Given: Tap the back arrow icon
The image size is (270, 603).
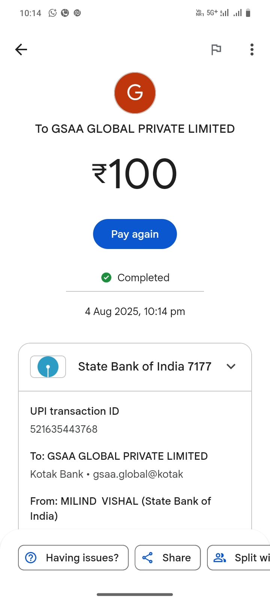Looking at the screenshot, I should [21, 49].
